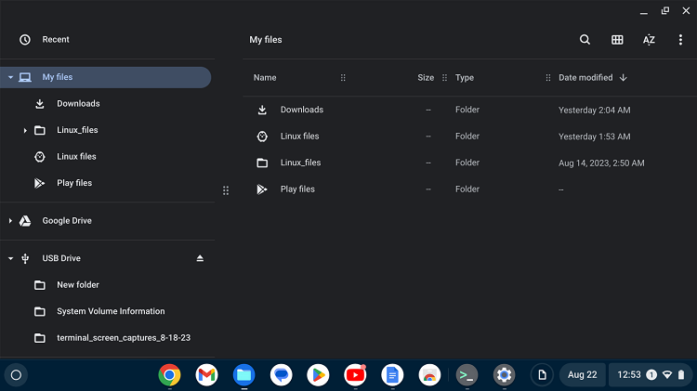Select terminal_screen_captures_8-18-23 folder

tap(124, 338)
